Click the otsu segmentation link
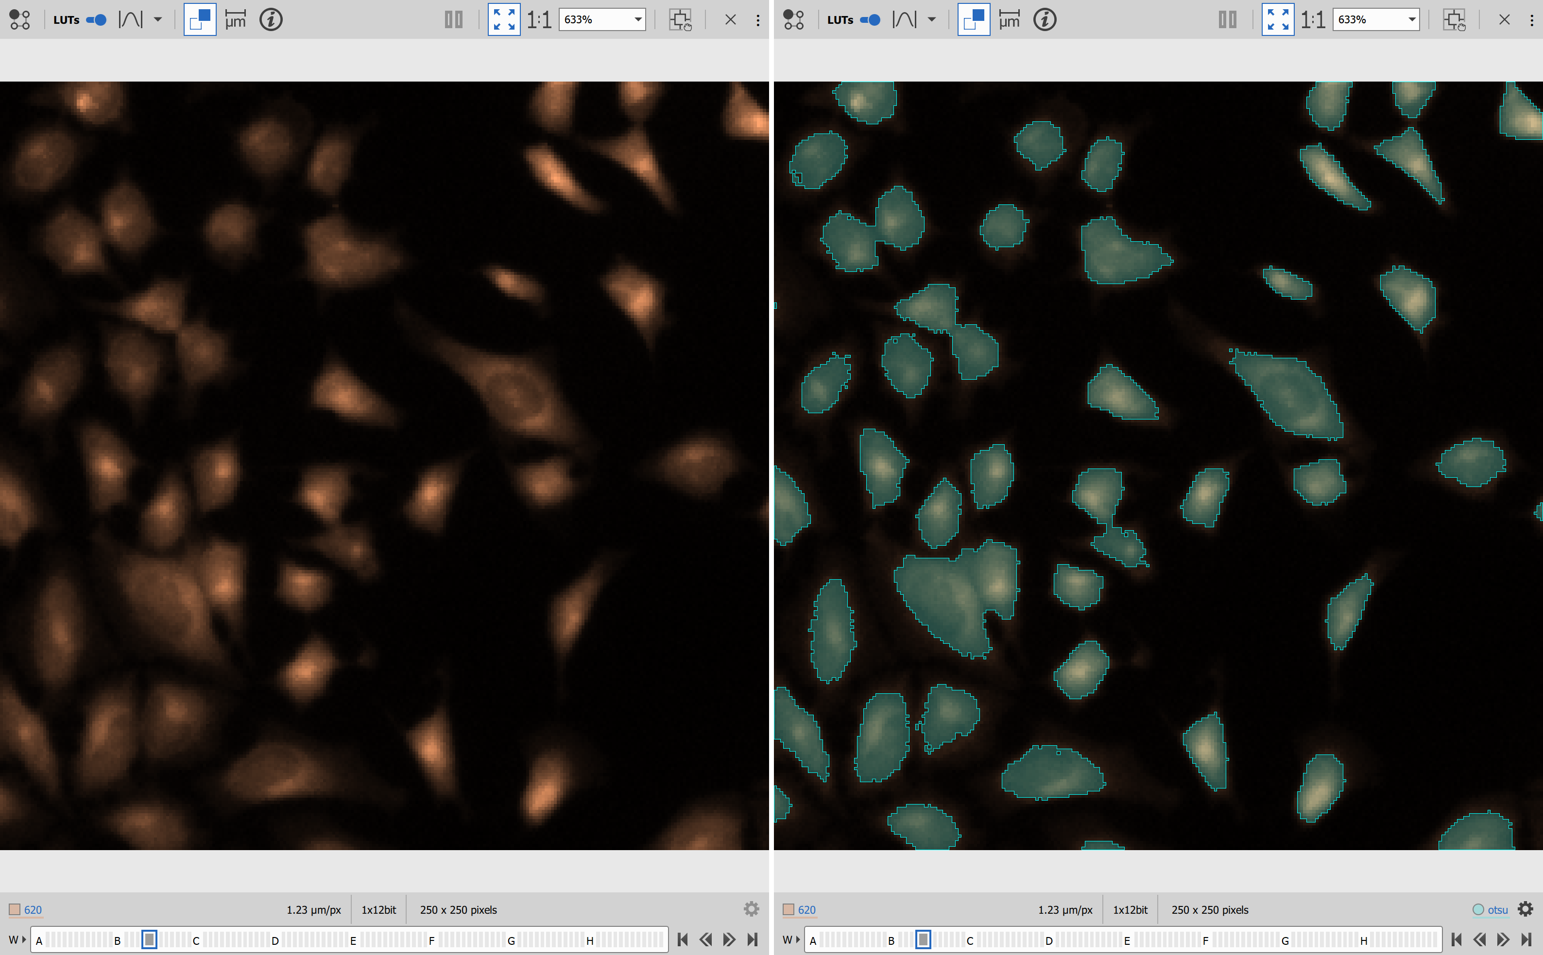Image resolution: width=1543 pixels, height=955 pixels. tap(1497, 909)
